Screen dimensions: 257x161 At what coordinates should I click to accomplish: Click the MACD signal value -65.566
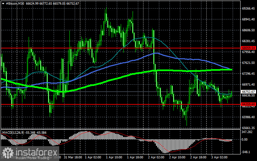coord(42,132)
